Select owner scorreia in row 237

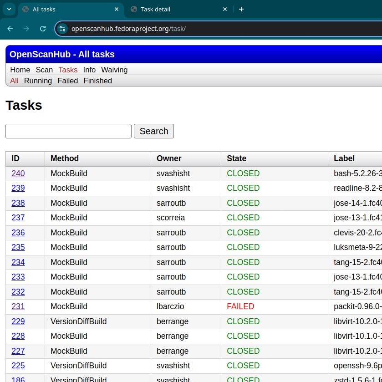click(171, 218)
